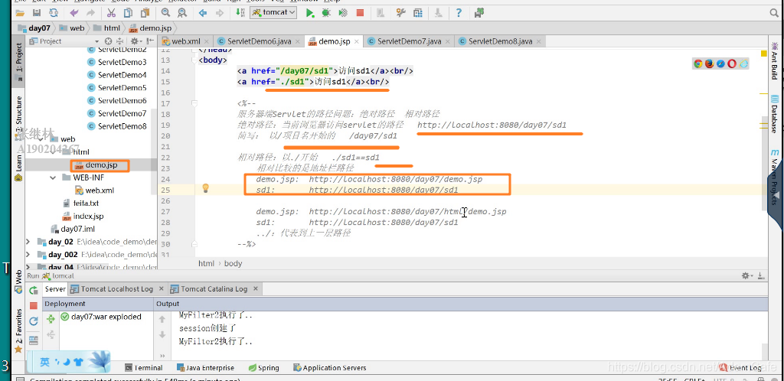The width and height of the screenshot is (784, 381).
Task: Click the Copy toolbar icon
Action: pos(129,12)
